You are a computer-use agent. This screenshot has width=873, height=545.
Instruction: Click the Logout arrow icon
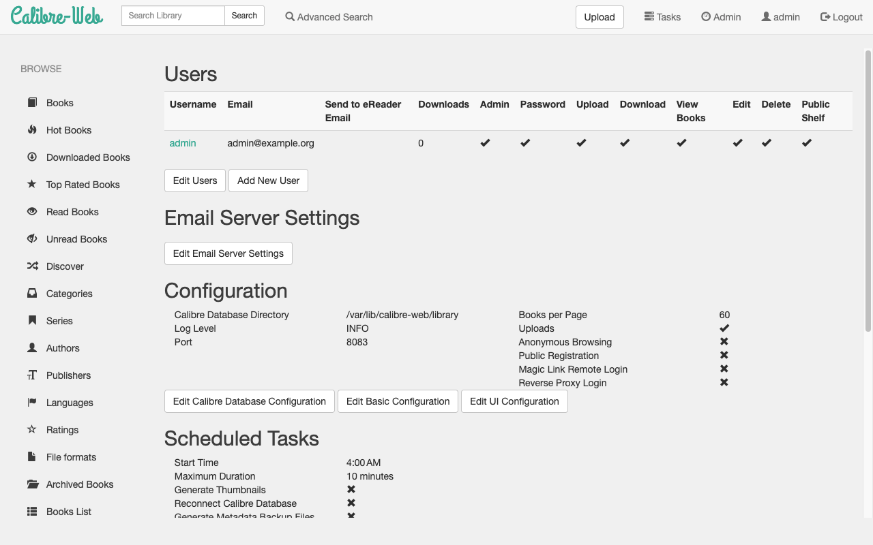pyautogui.click(x=825, y=16)
